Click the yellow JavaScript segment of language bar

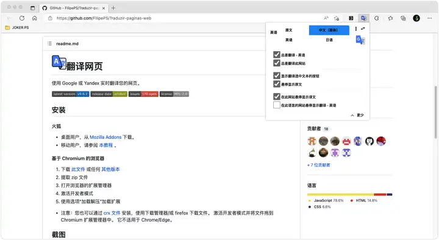(340, 194)
